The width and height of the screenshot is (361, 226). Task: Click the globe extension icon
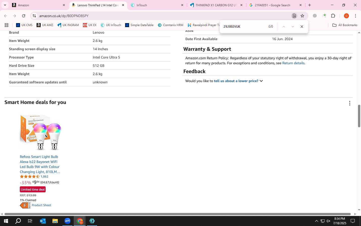click(315, 16)
